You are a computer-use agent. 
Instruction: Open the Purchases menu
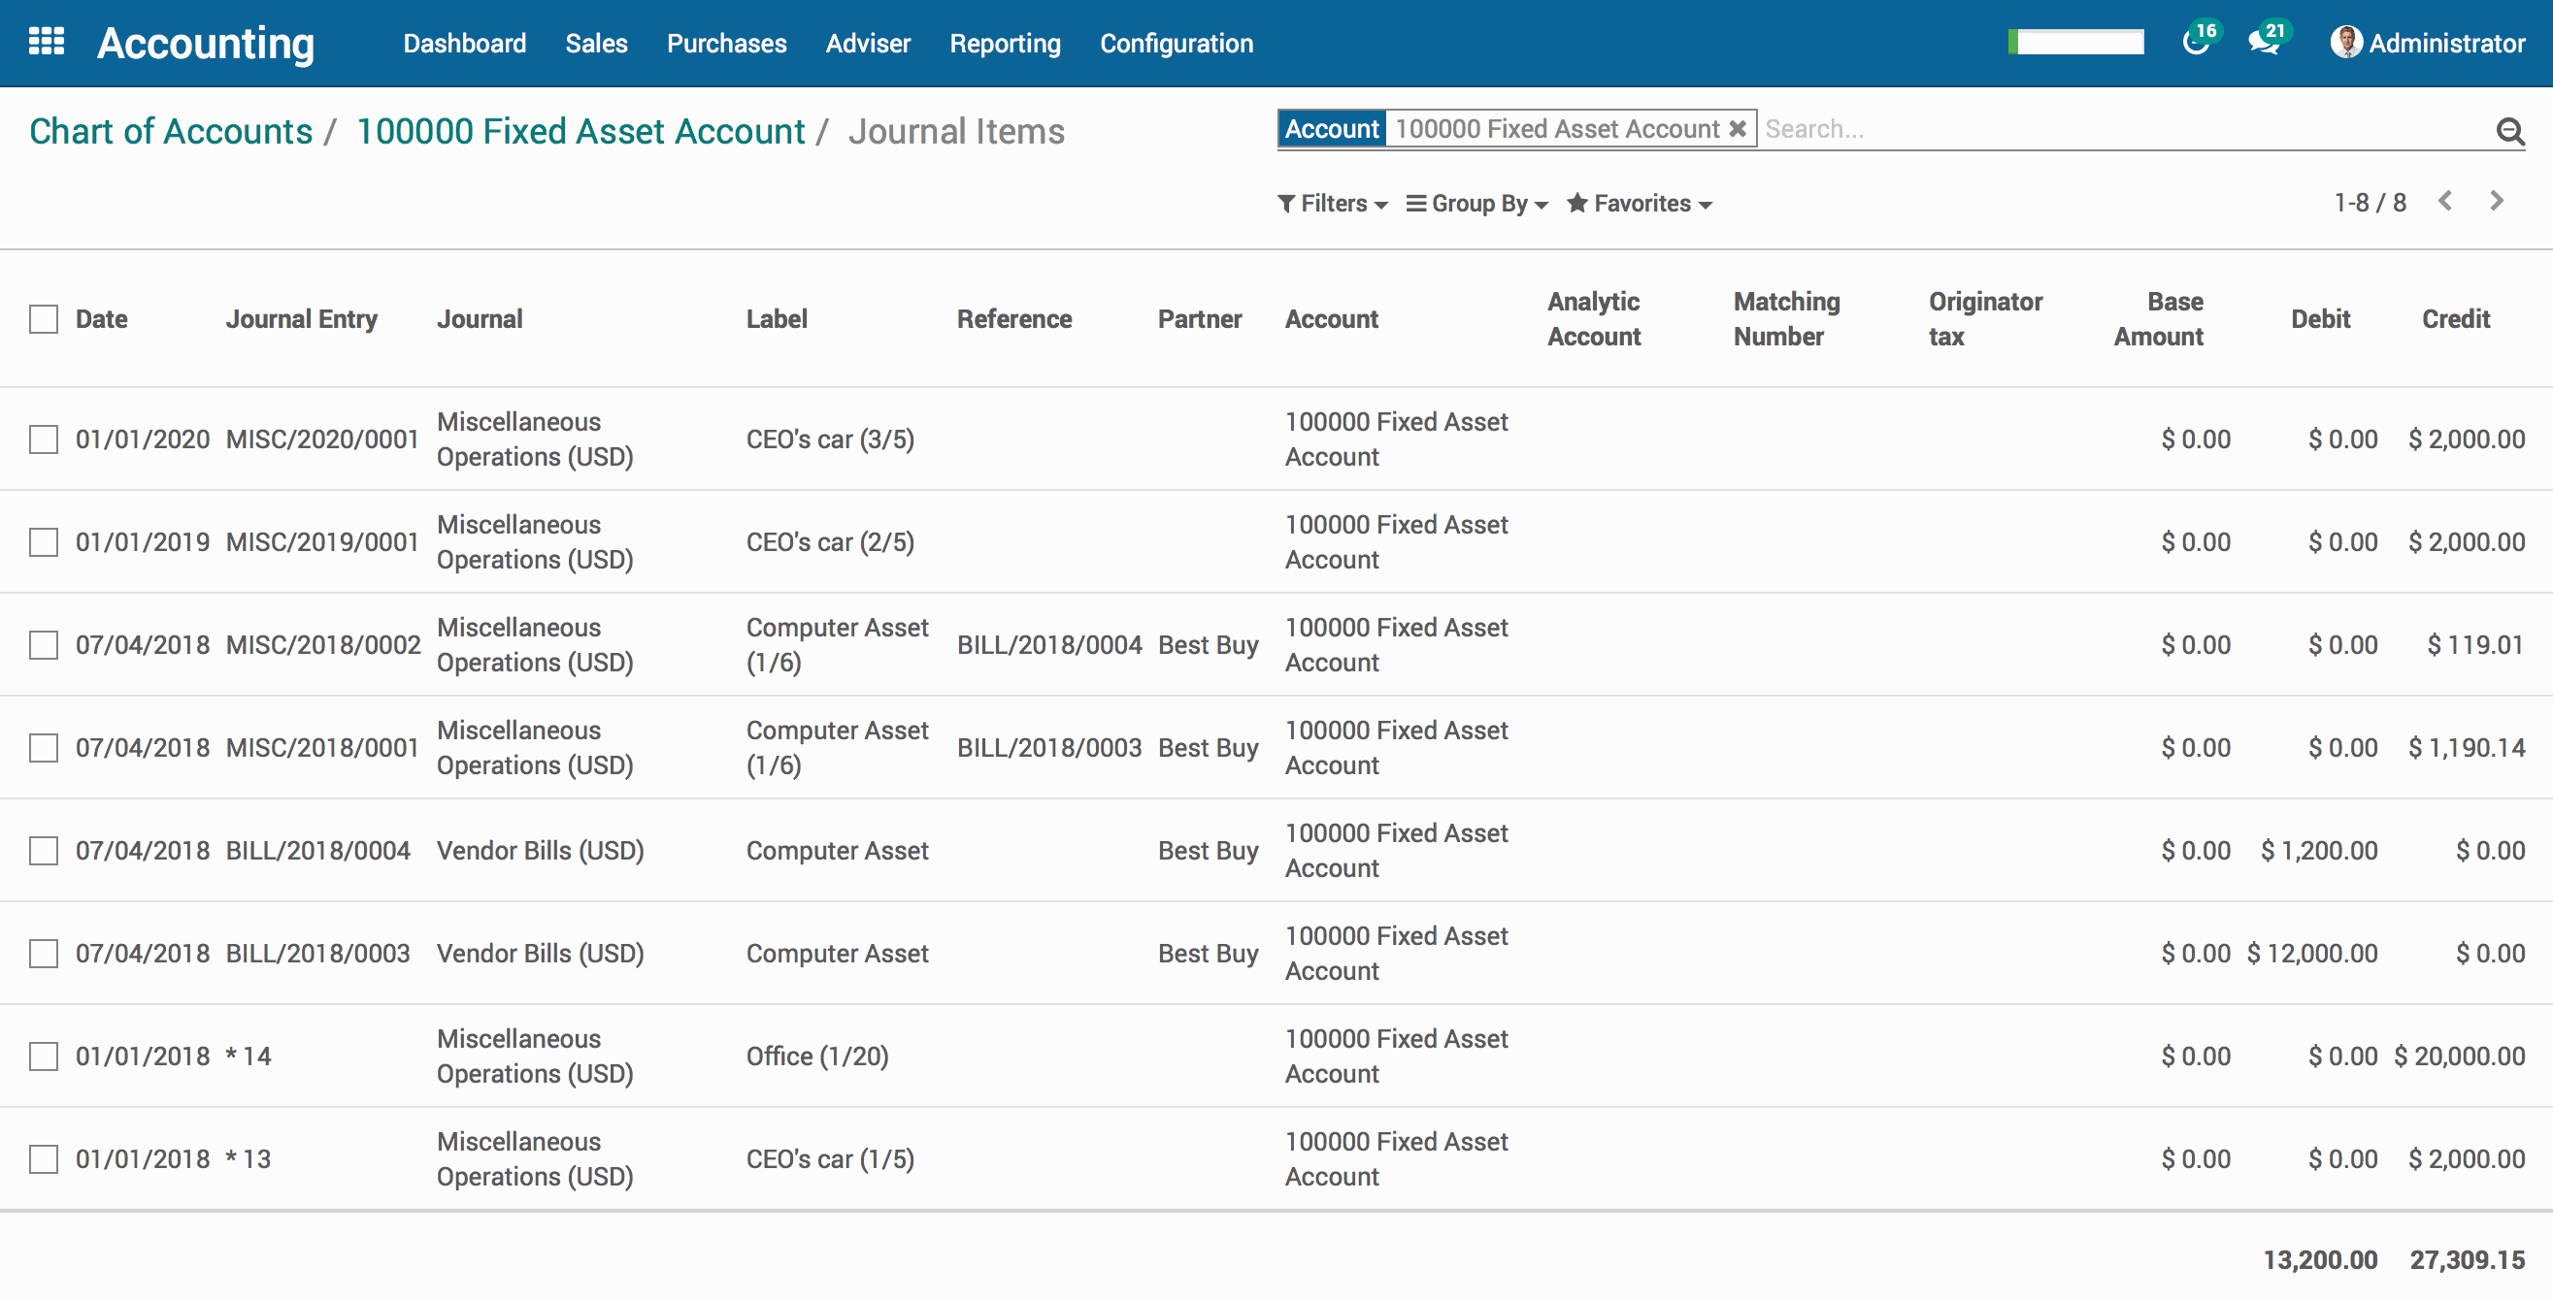(x=726, y=43)
